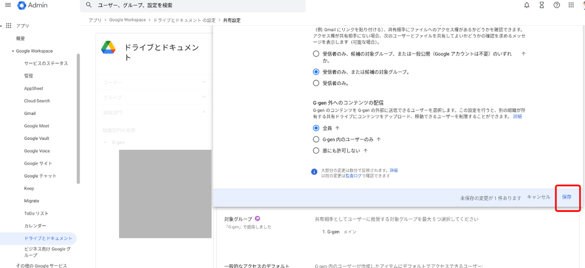Expand the ユーザー section chevron
Viewport: 585px width, 268px height.
tap(204, 82)
